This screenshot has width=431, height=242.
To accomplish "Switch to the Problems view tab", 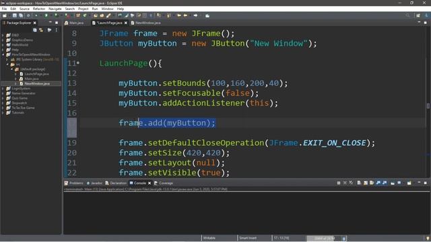I will point(73,183).
